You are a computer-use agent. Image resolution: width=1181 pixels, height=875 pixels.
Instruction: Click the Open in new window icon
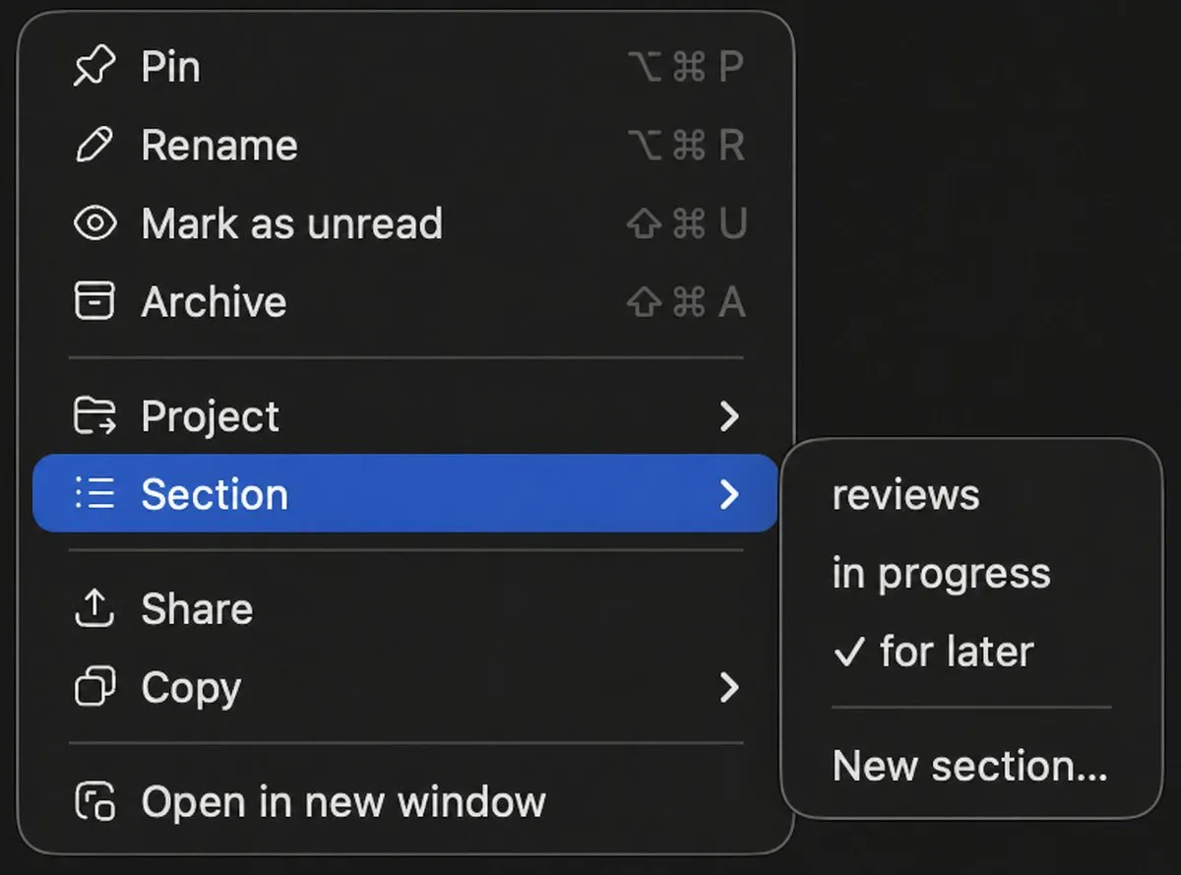click(94, 802)
